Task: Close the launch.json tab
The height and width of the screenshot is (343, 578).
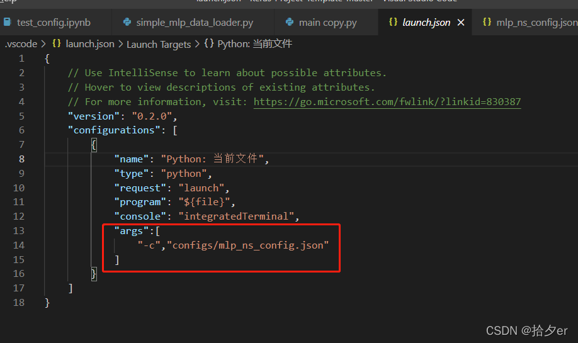Action: (x=461, y=23)
